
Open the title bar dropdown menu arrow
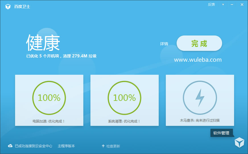(x=223, y=5)
